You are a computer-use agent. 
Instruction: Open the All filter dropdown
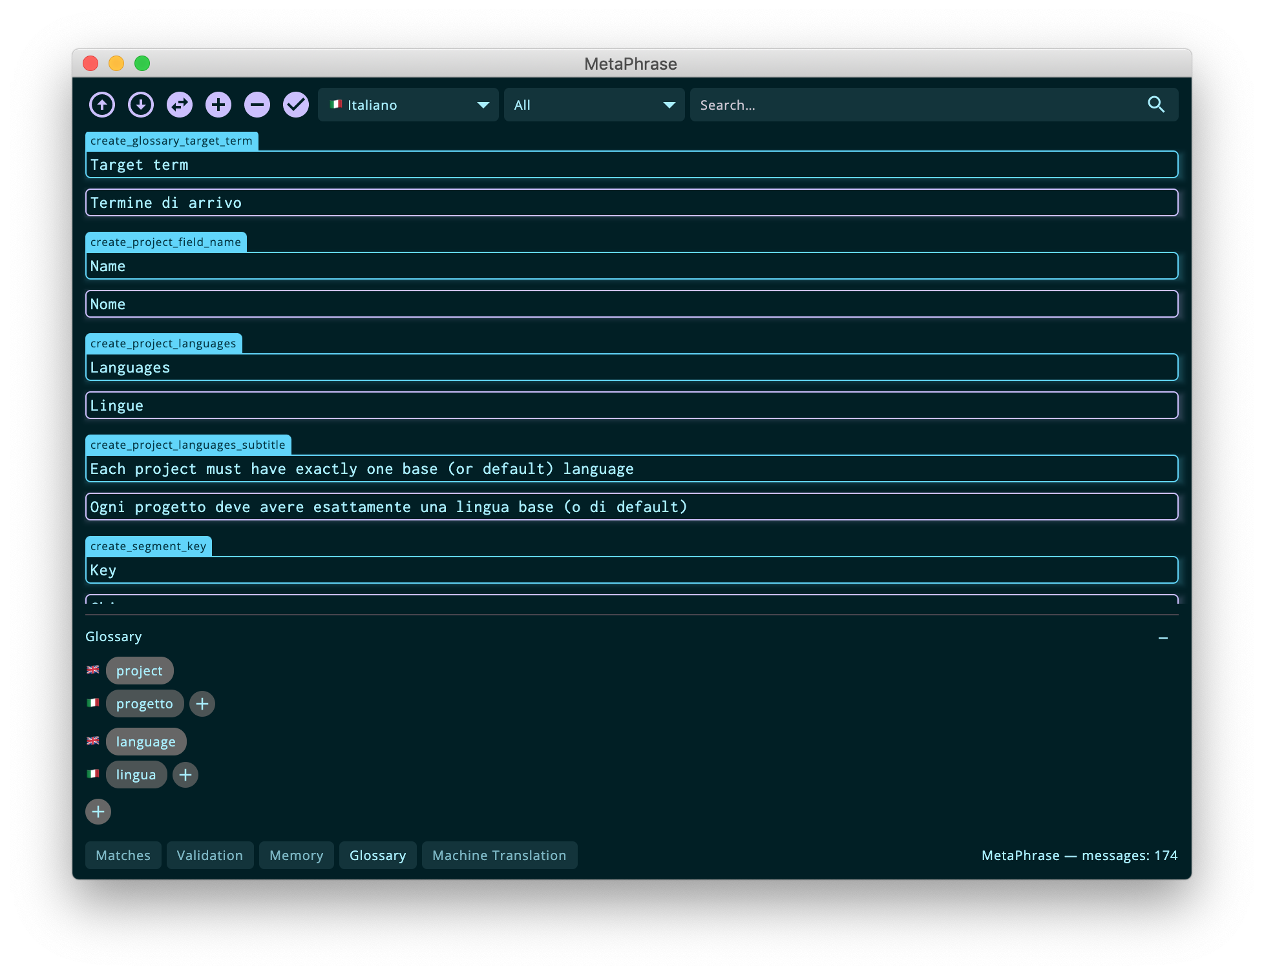(595, 105)
